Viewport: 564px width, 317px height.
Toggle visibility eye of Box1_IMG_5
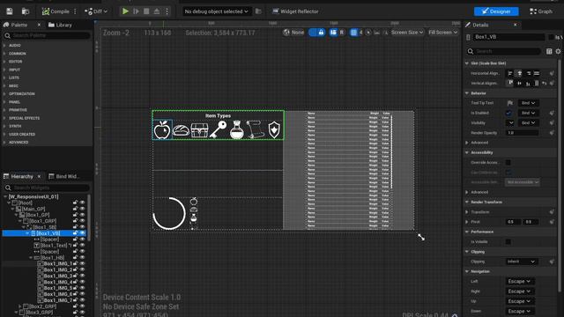click(x=82, y=288)
